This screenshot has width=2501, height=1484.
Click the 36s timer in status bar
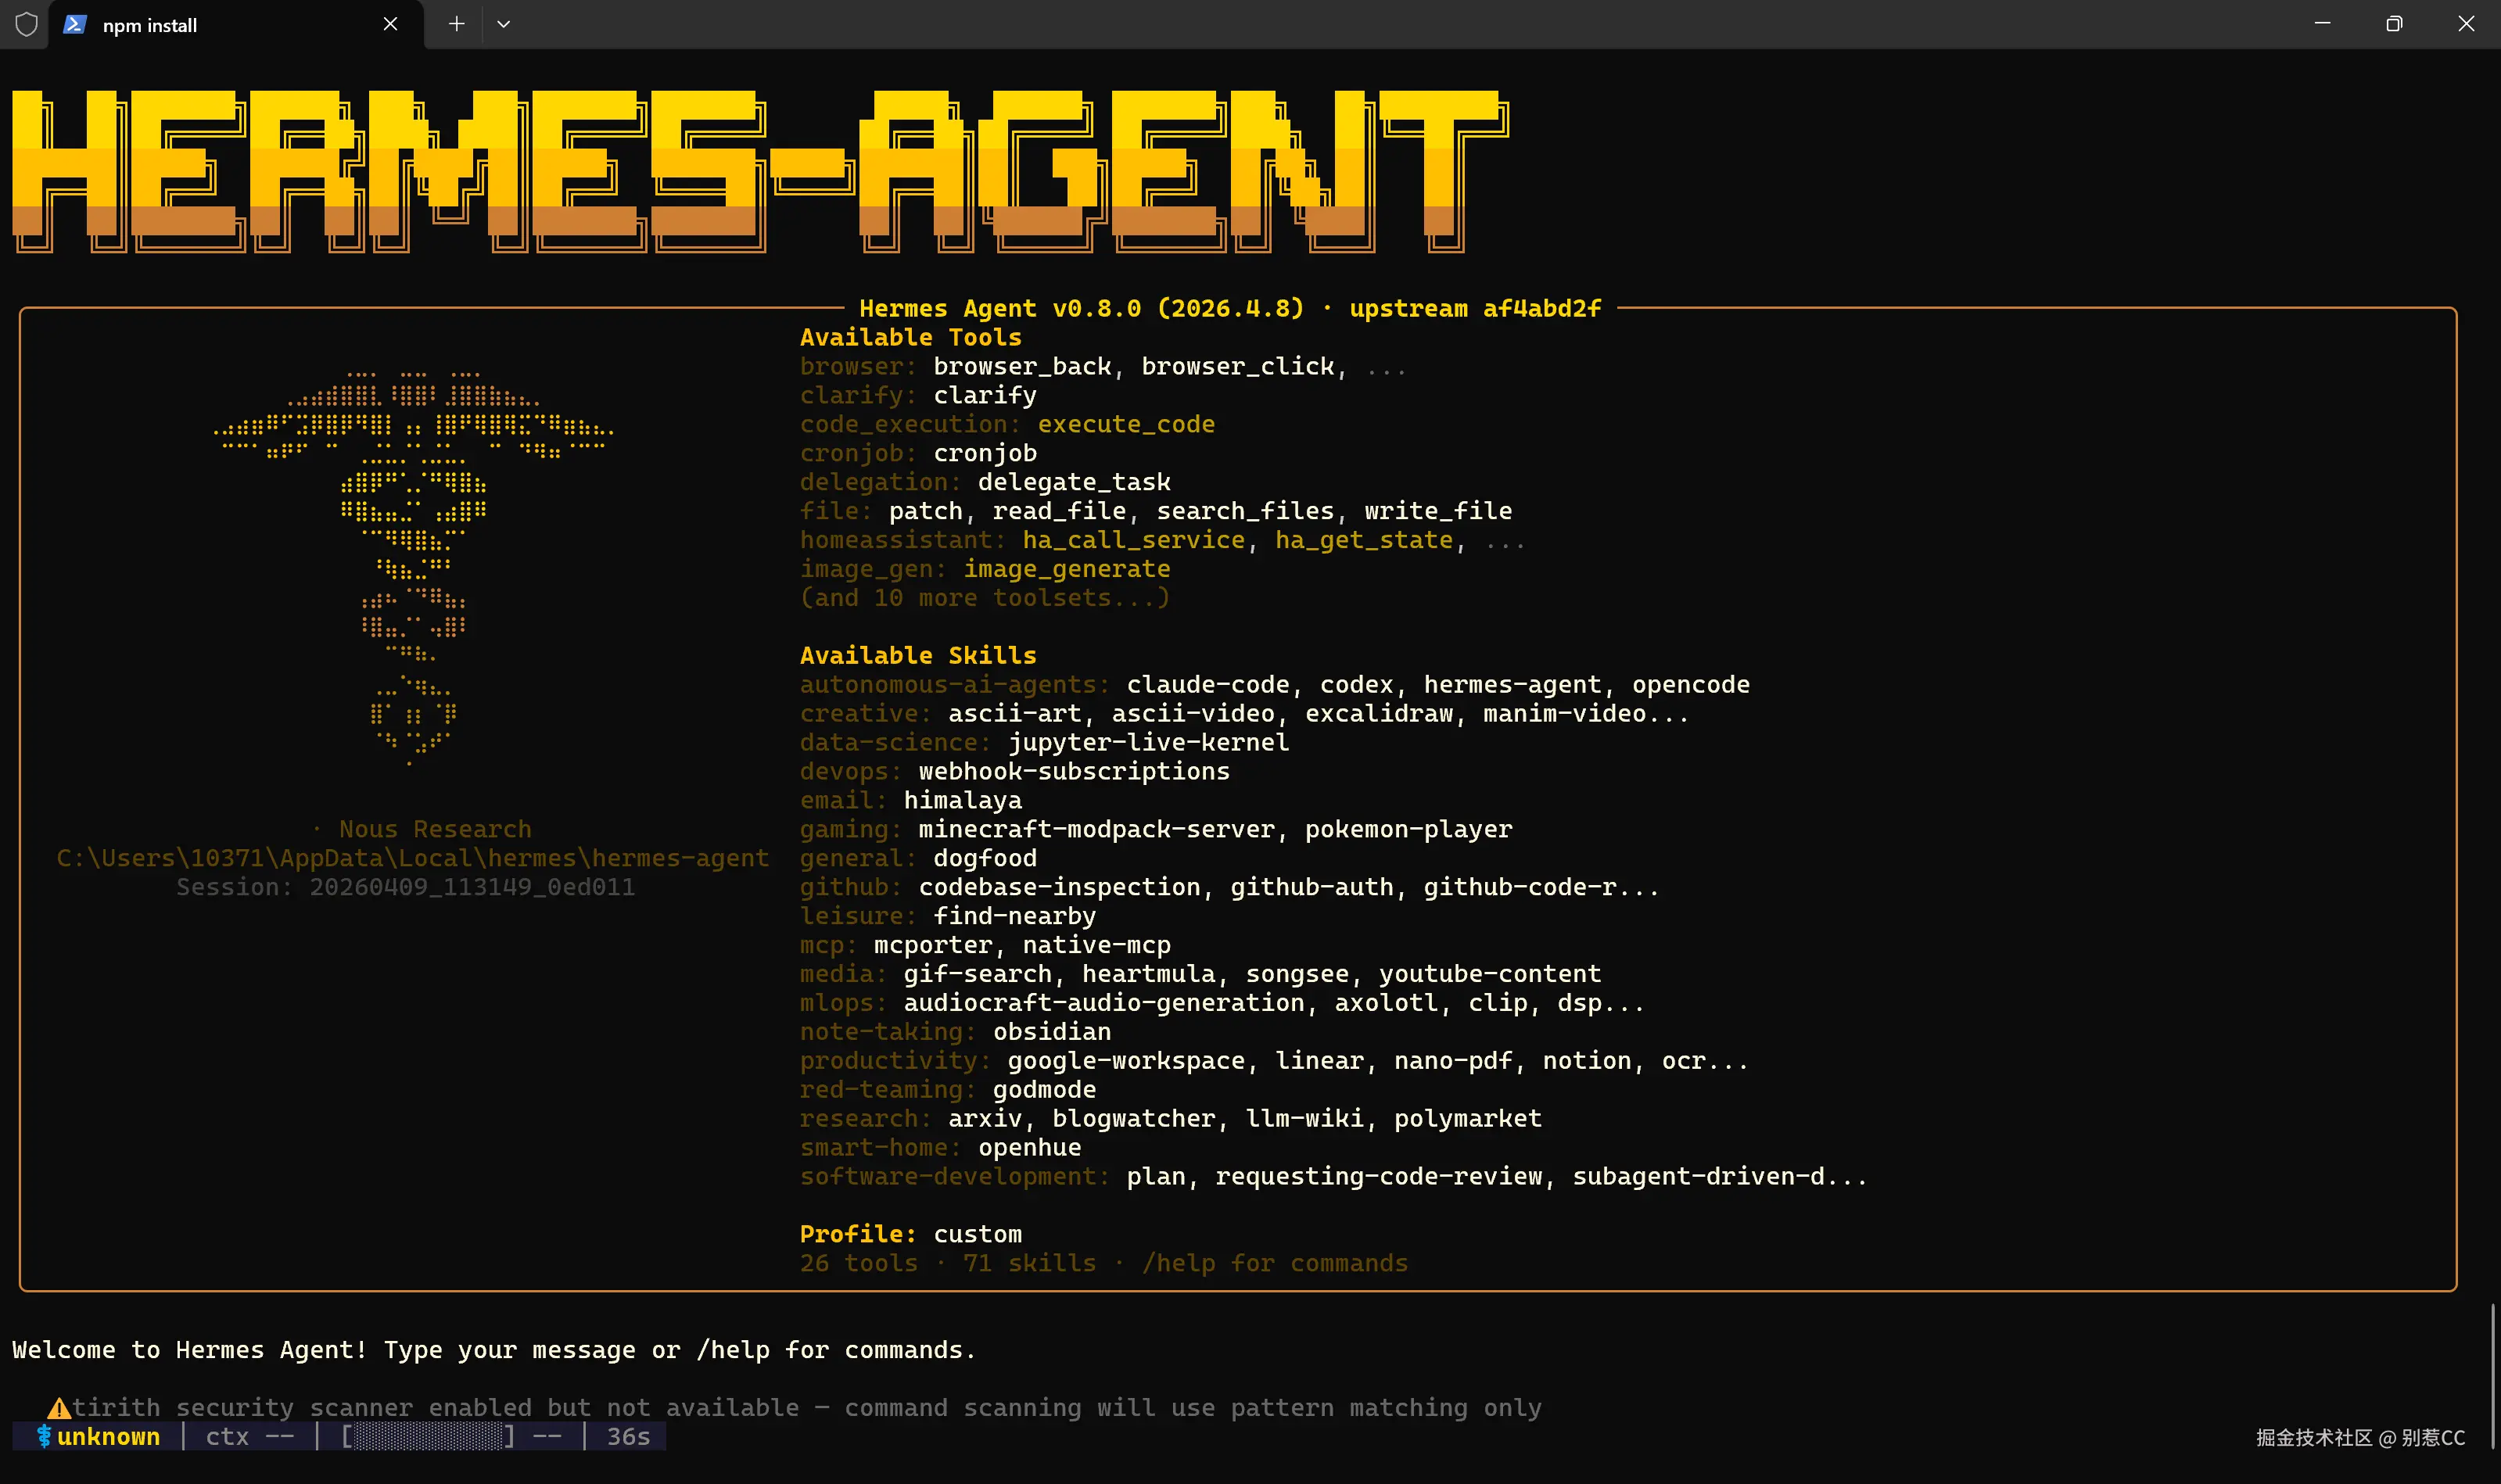628,1436
